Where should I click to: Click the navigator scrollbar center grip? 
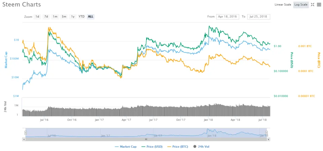coord(146,140)
